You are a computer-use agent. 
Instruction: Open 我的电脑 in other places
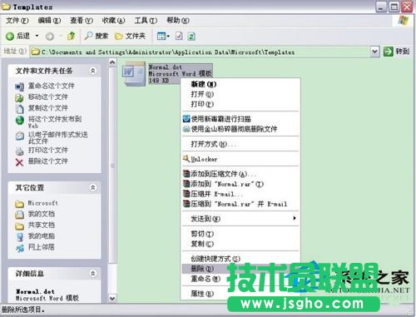tap(42, 236)
